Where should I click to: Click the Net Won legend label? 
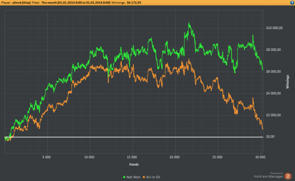(134, 177)
